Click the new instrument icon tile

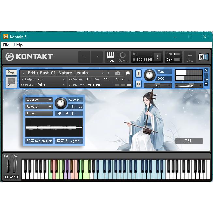(x=11, y=82)
